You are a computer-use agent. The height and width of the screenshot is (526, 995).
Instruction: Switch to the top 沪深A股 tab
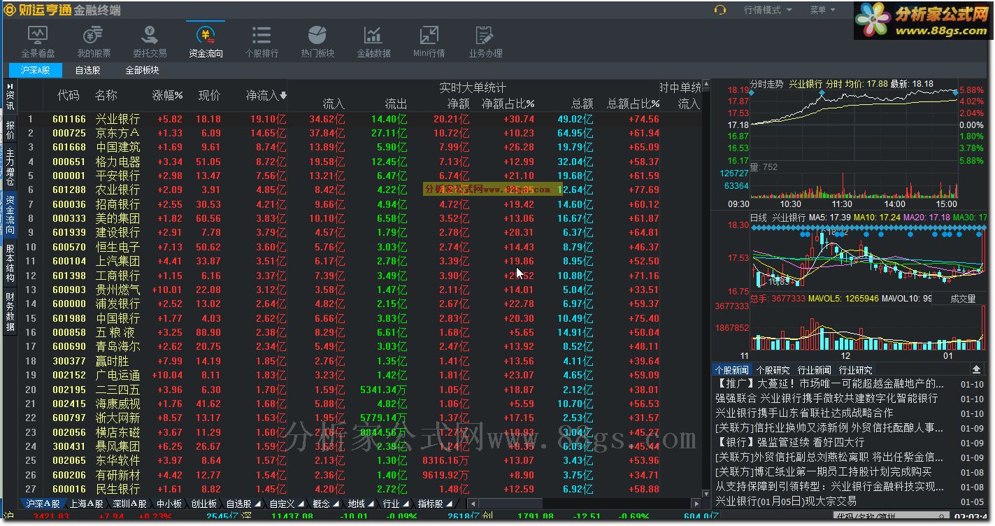click(x=35, y=70)
